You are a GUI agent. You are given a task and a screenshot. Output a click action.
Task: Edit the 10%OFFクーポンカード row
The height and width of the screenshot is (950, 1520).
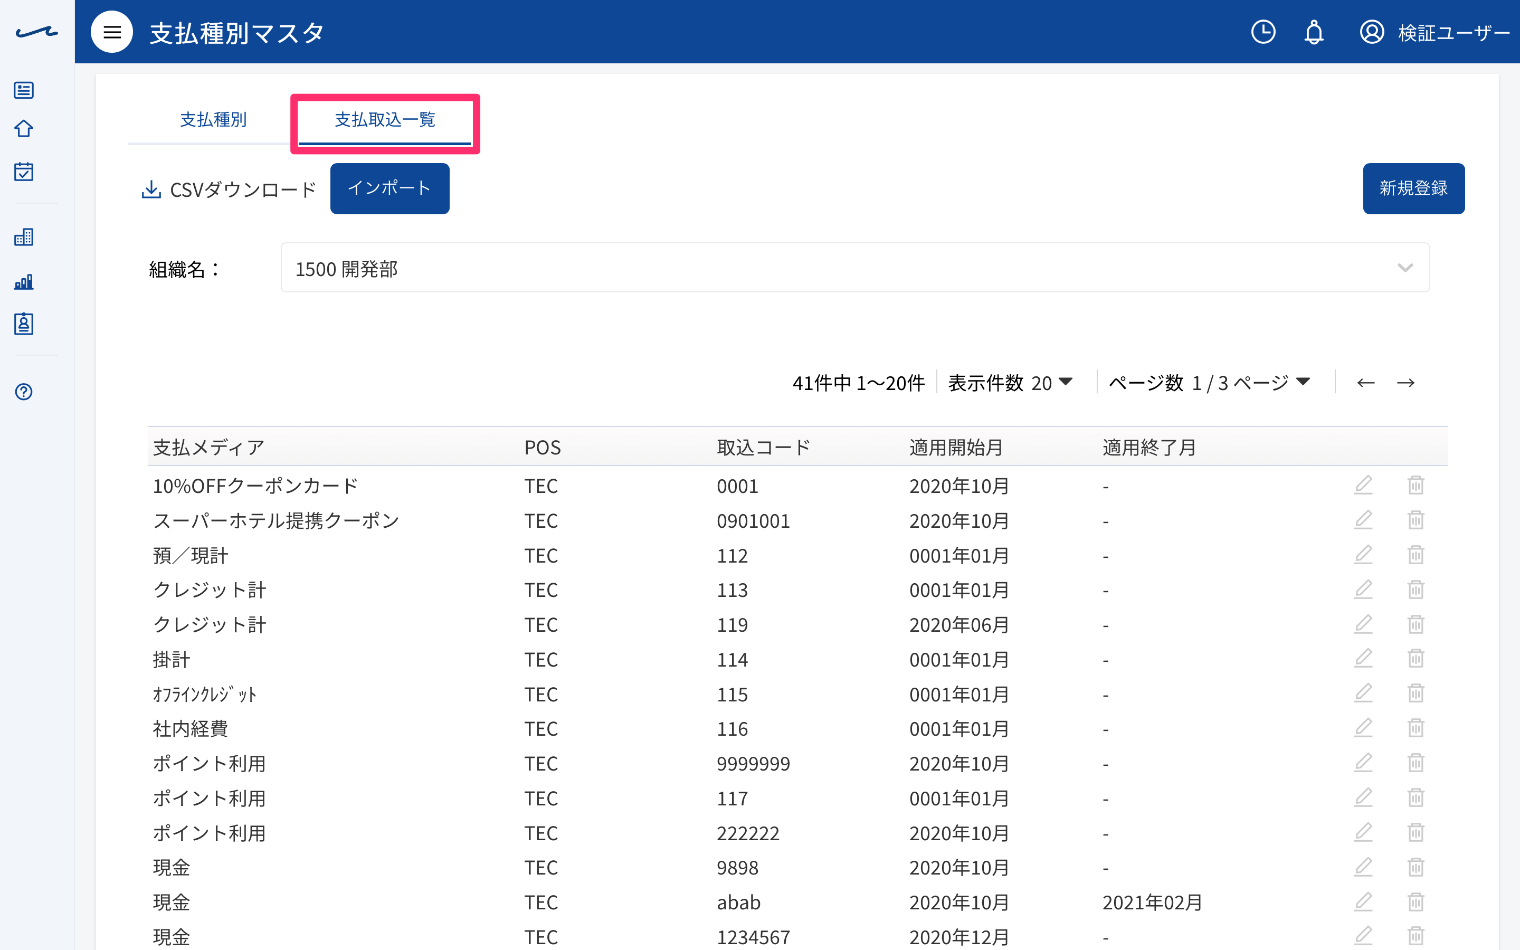pos(1363,485)
